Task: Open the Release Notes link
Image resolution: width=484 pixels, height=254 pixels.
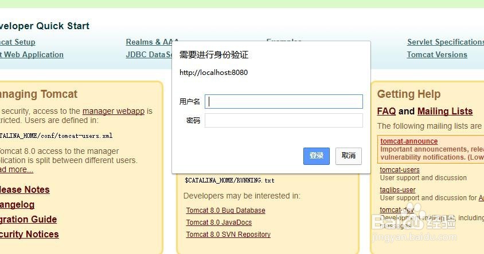Action: point(25,190)
